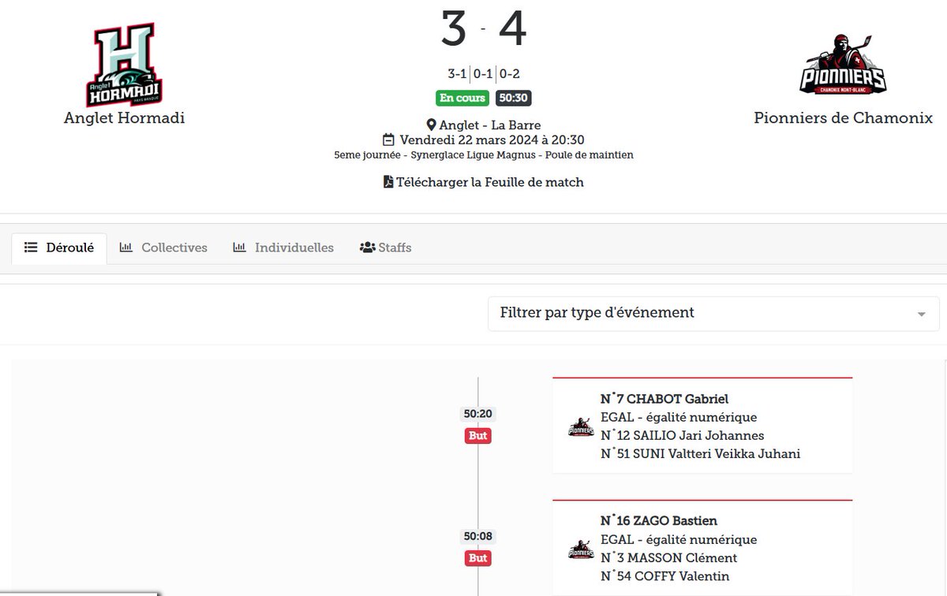Image resolution: width=947 pixels, height=596 pixels.
Task: Click the Anglet Hormadi team name
Action: click(x=124, y=118)
